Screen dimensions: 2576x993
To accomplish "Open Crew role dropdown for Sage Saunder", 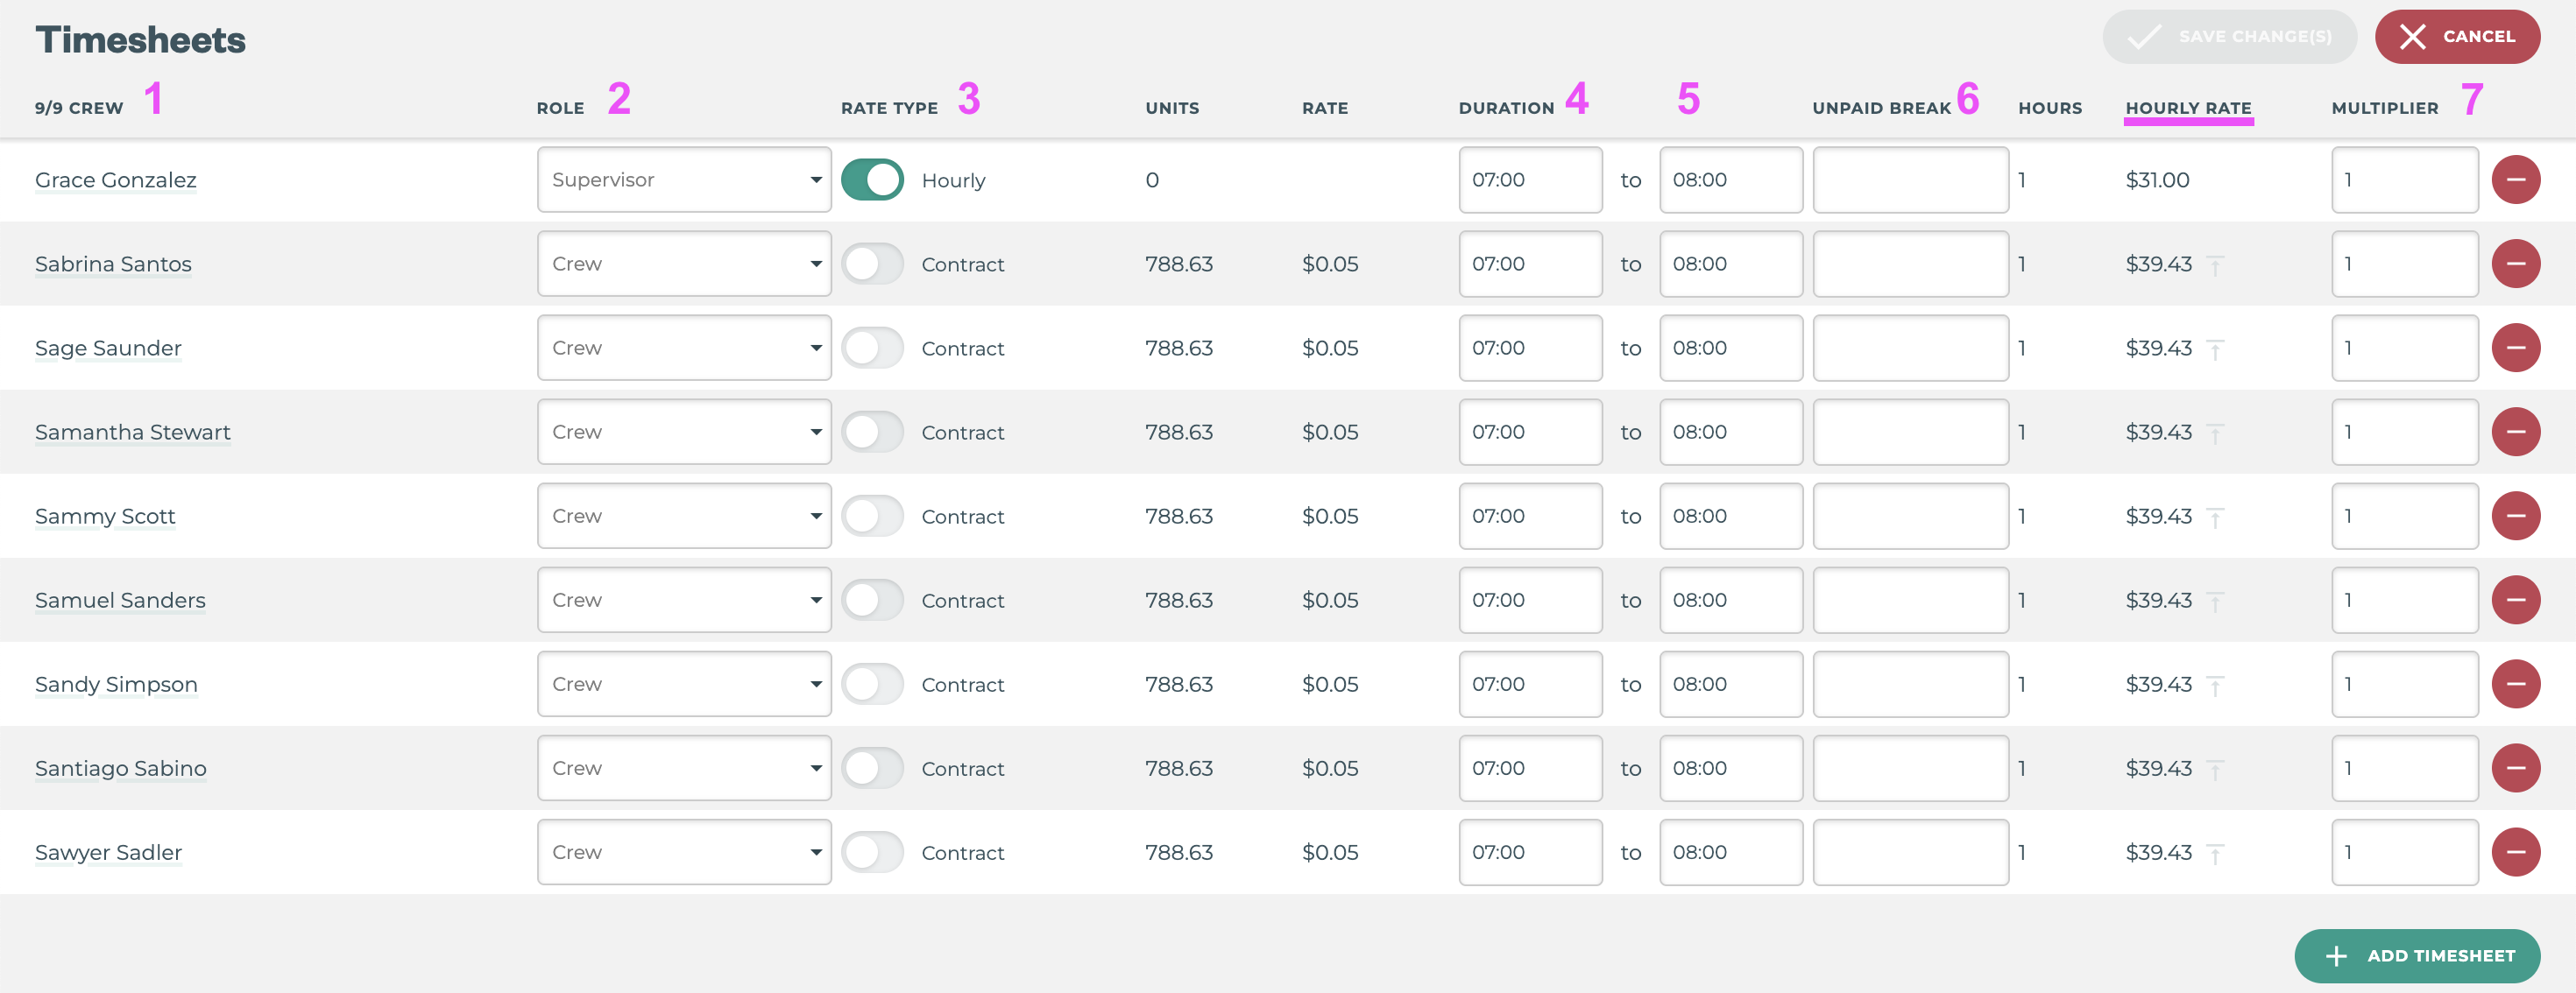I will tap(684, 348).
